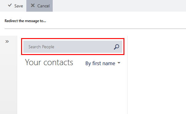
Task: Click the empty pane right of contacts
Action: click(x=157, y=75)
